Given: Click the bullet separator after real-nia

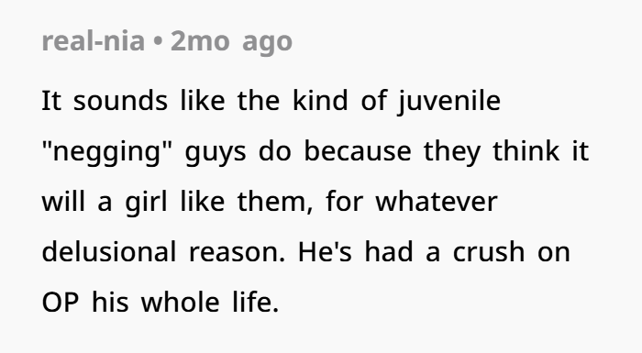Looking at the screenshot, I should coord(158,42).
